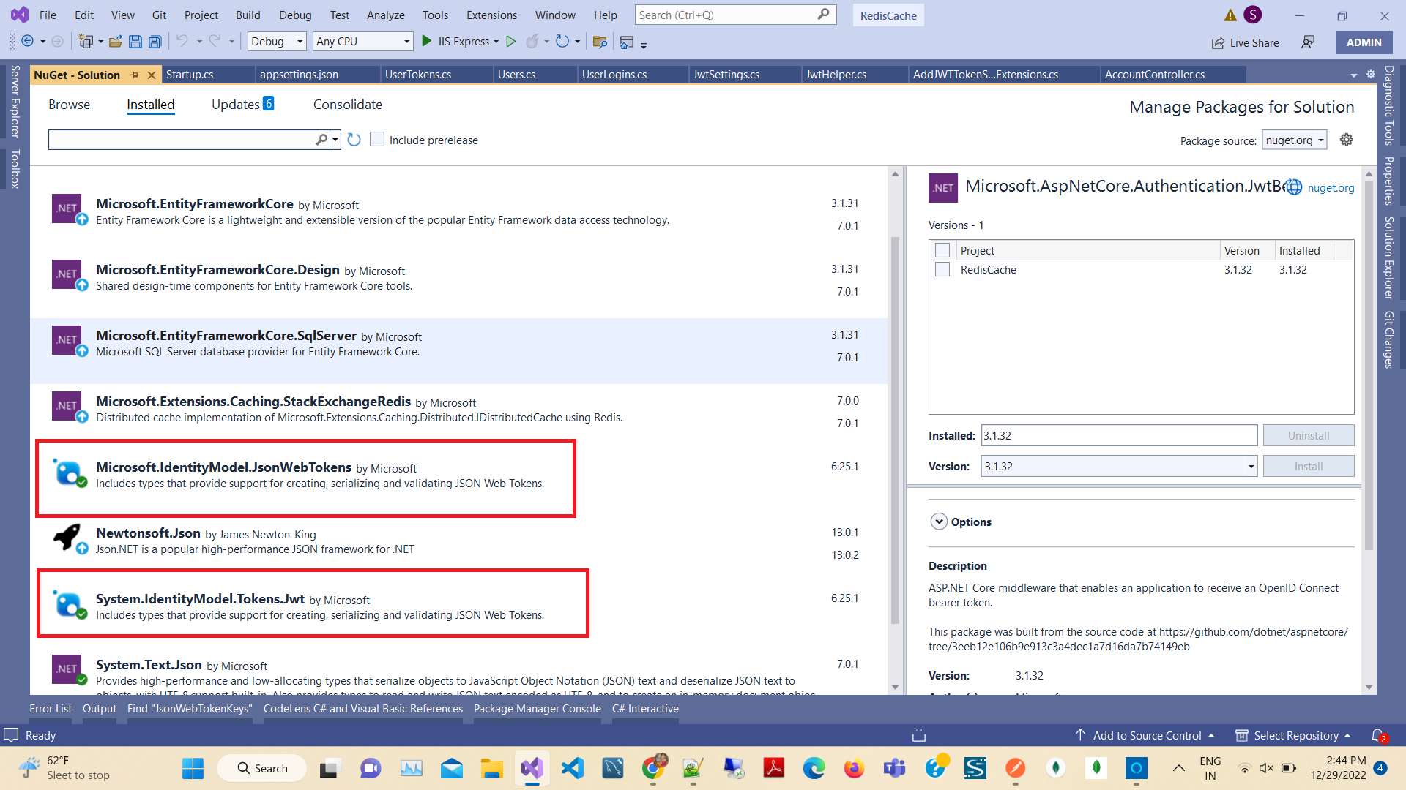The width and height of the screenshot is (1406, 790).
Task: Click the Live Share button
Action: point(1246,42)
